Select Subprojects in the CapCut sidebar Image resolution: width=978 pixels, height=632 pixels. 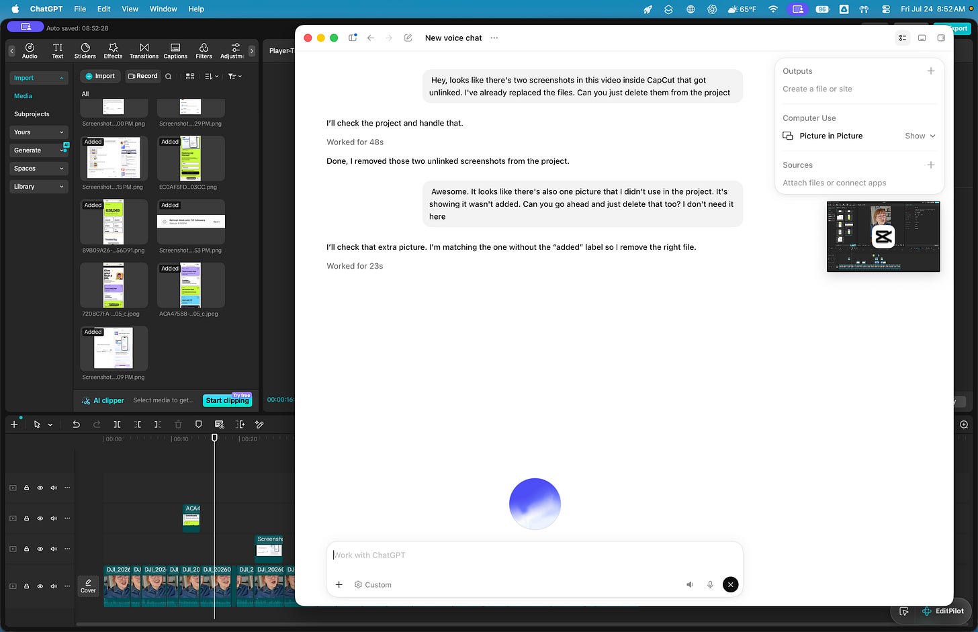point(32,114)
